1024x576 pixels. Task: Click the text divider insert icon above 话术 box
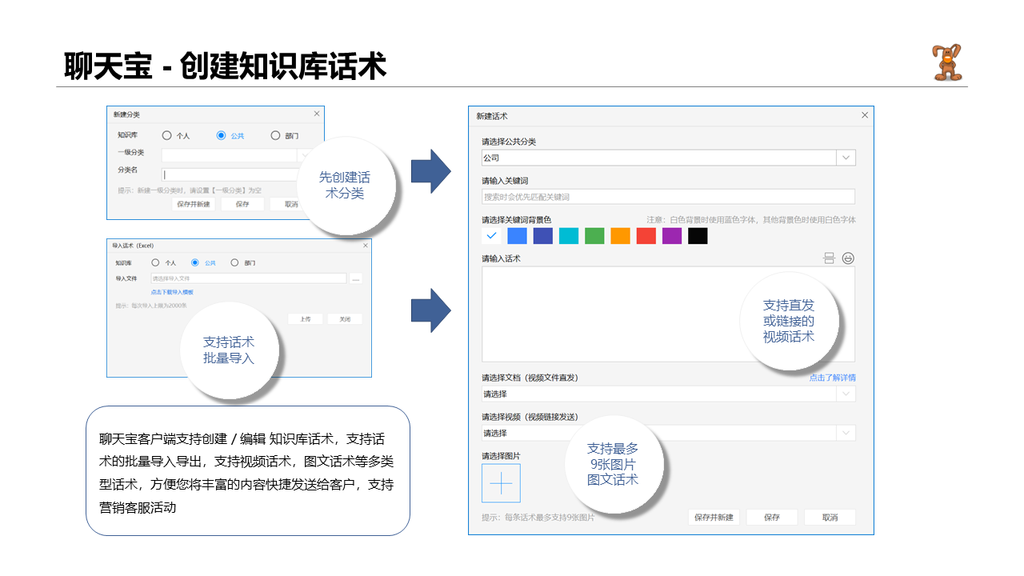(x=830, y=258)
